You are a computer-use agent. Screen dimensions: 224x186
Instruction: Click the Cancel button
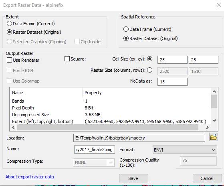(207, 178)
